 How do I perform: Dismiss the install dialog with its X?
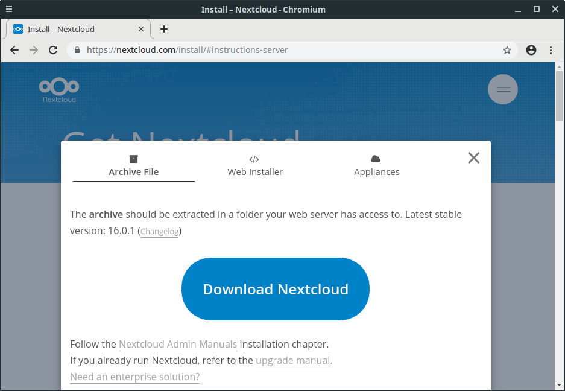(x=473, y=157)
